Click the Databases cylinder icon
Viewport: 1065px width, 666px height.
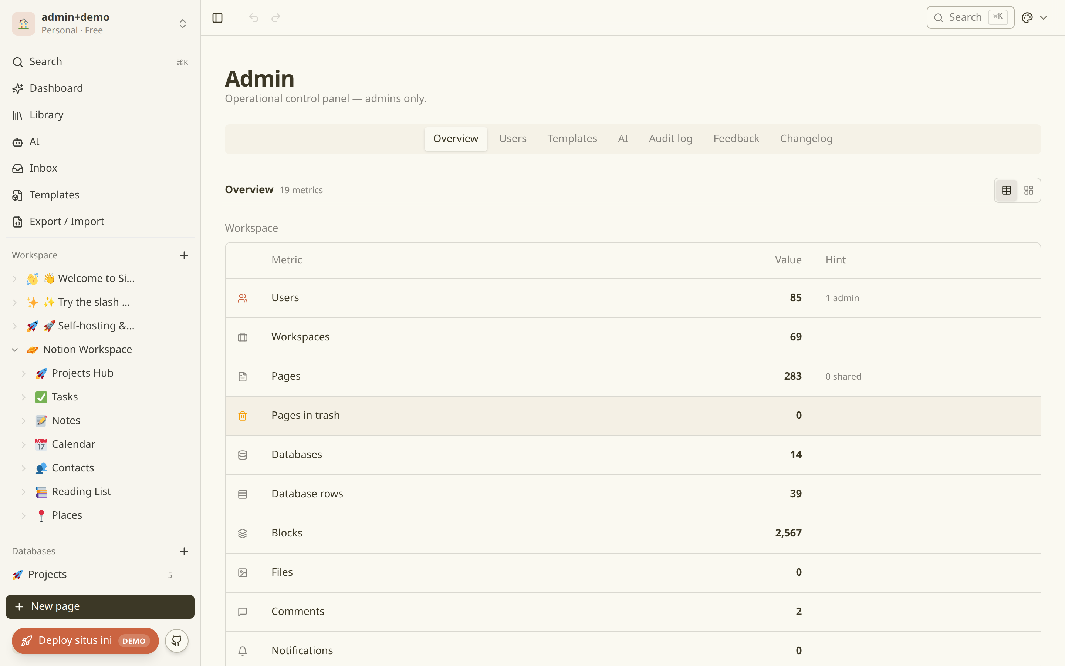(x=243, y=455)
